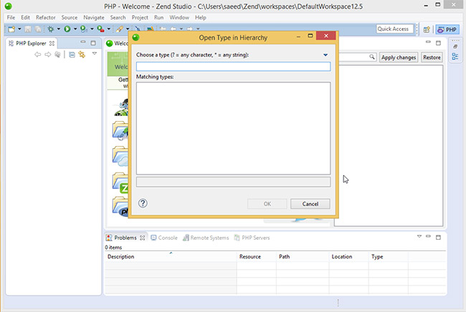Expand the external tools dropdown arrow
This screenshot has height=312, width=466.
point(109,29)
